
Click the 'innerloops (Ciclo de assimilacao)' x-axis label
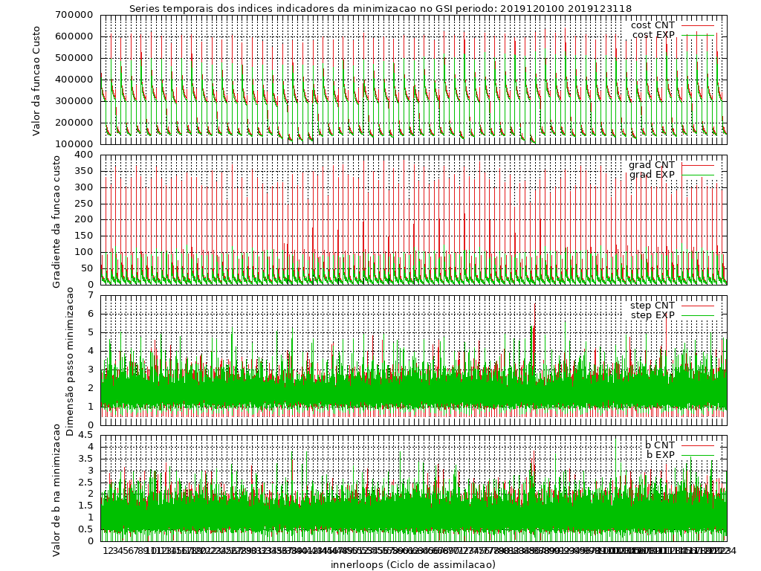click(x=413, y=564)
